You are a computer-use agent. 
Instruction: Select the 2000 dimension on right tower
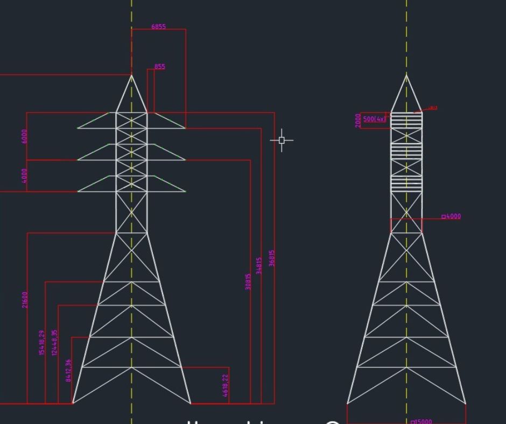click(x=359, y=121)
